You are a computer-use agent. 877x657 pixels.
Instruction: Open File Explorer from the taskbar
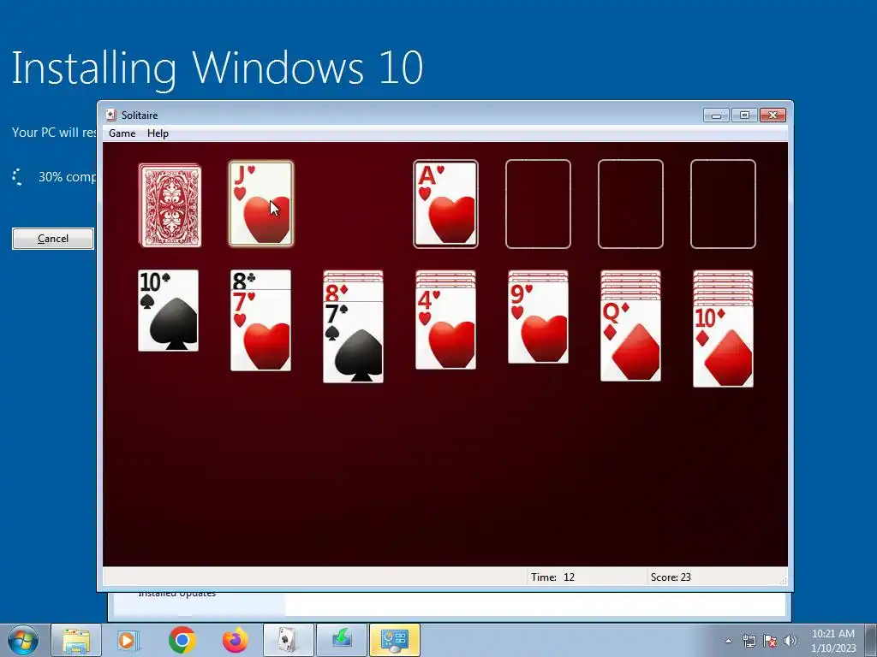coord(76,640)
